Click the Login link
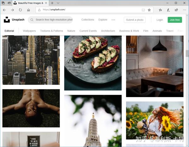The image size is (189, 147). (x=160, y=20)
